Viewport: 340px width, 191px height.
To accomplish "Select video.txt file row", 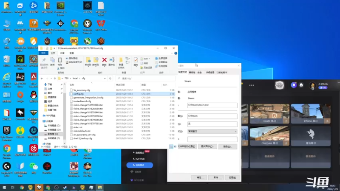I will [122, 127].
